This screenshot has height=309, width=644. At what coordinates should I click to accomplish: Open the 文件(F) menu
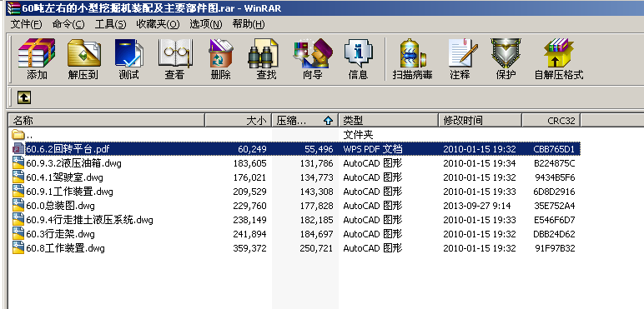[26, 24]
